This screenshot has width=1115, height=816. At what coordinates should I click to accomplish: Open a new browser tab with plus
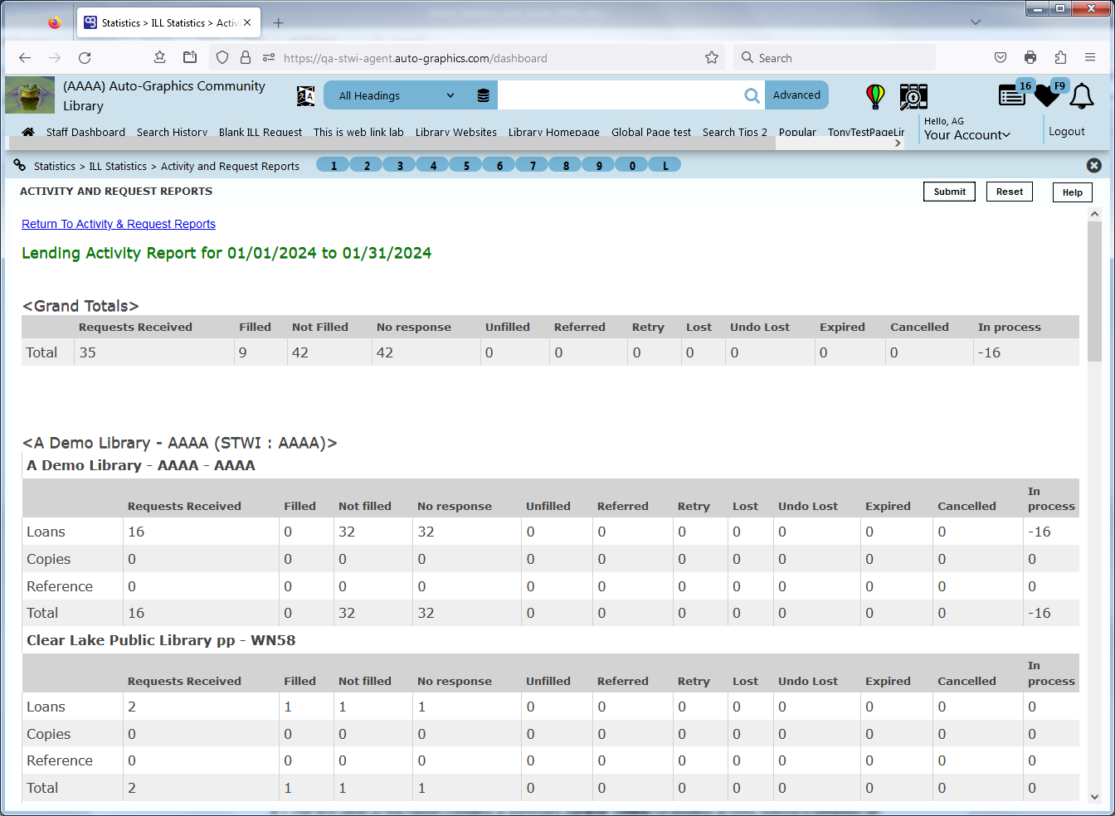279,22
